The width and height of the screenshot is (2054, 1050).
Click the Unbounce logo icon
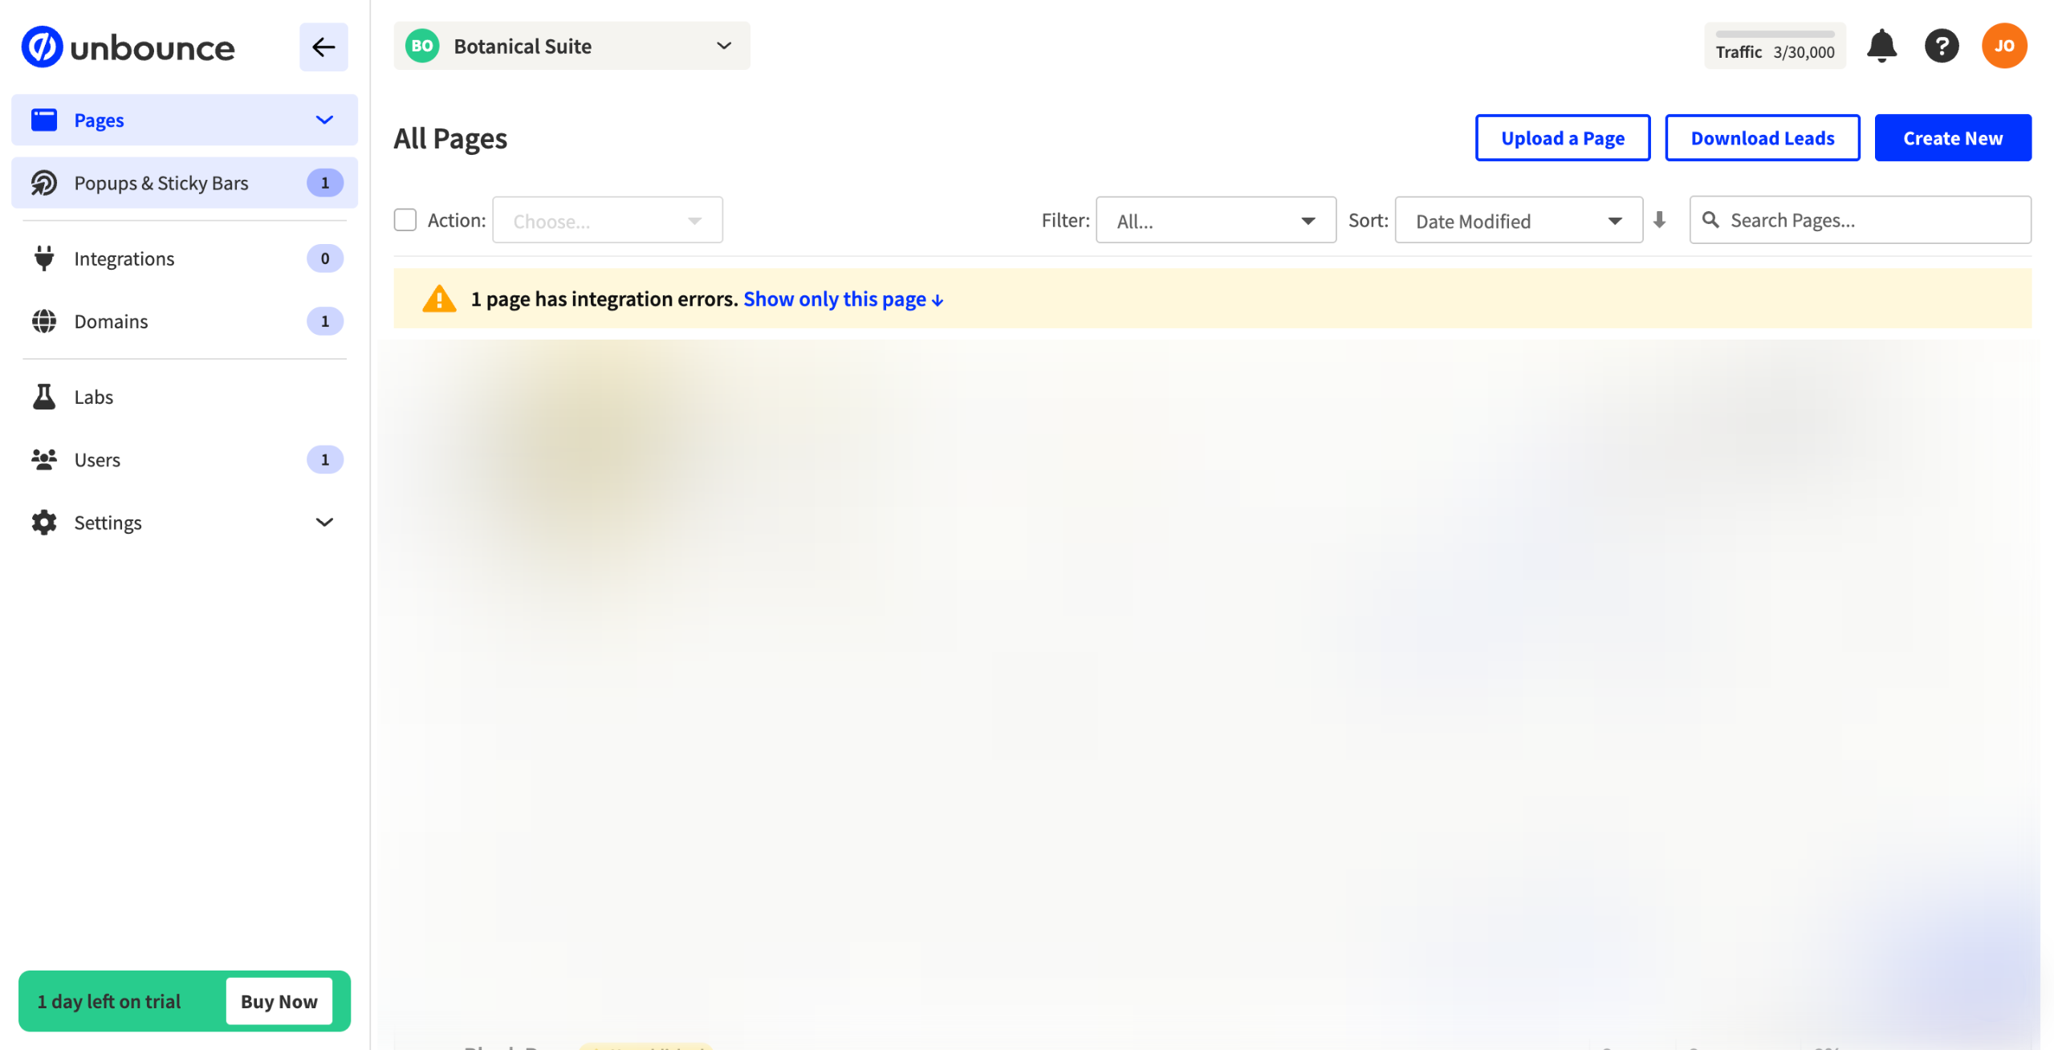point(42,47)
